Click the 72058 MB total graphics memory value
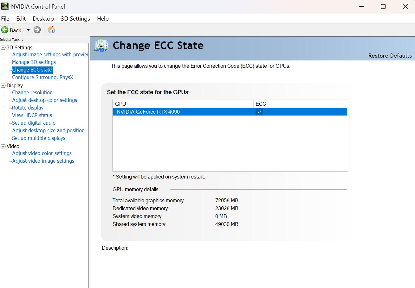 [227, 201]
